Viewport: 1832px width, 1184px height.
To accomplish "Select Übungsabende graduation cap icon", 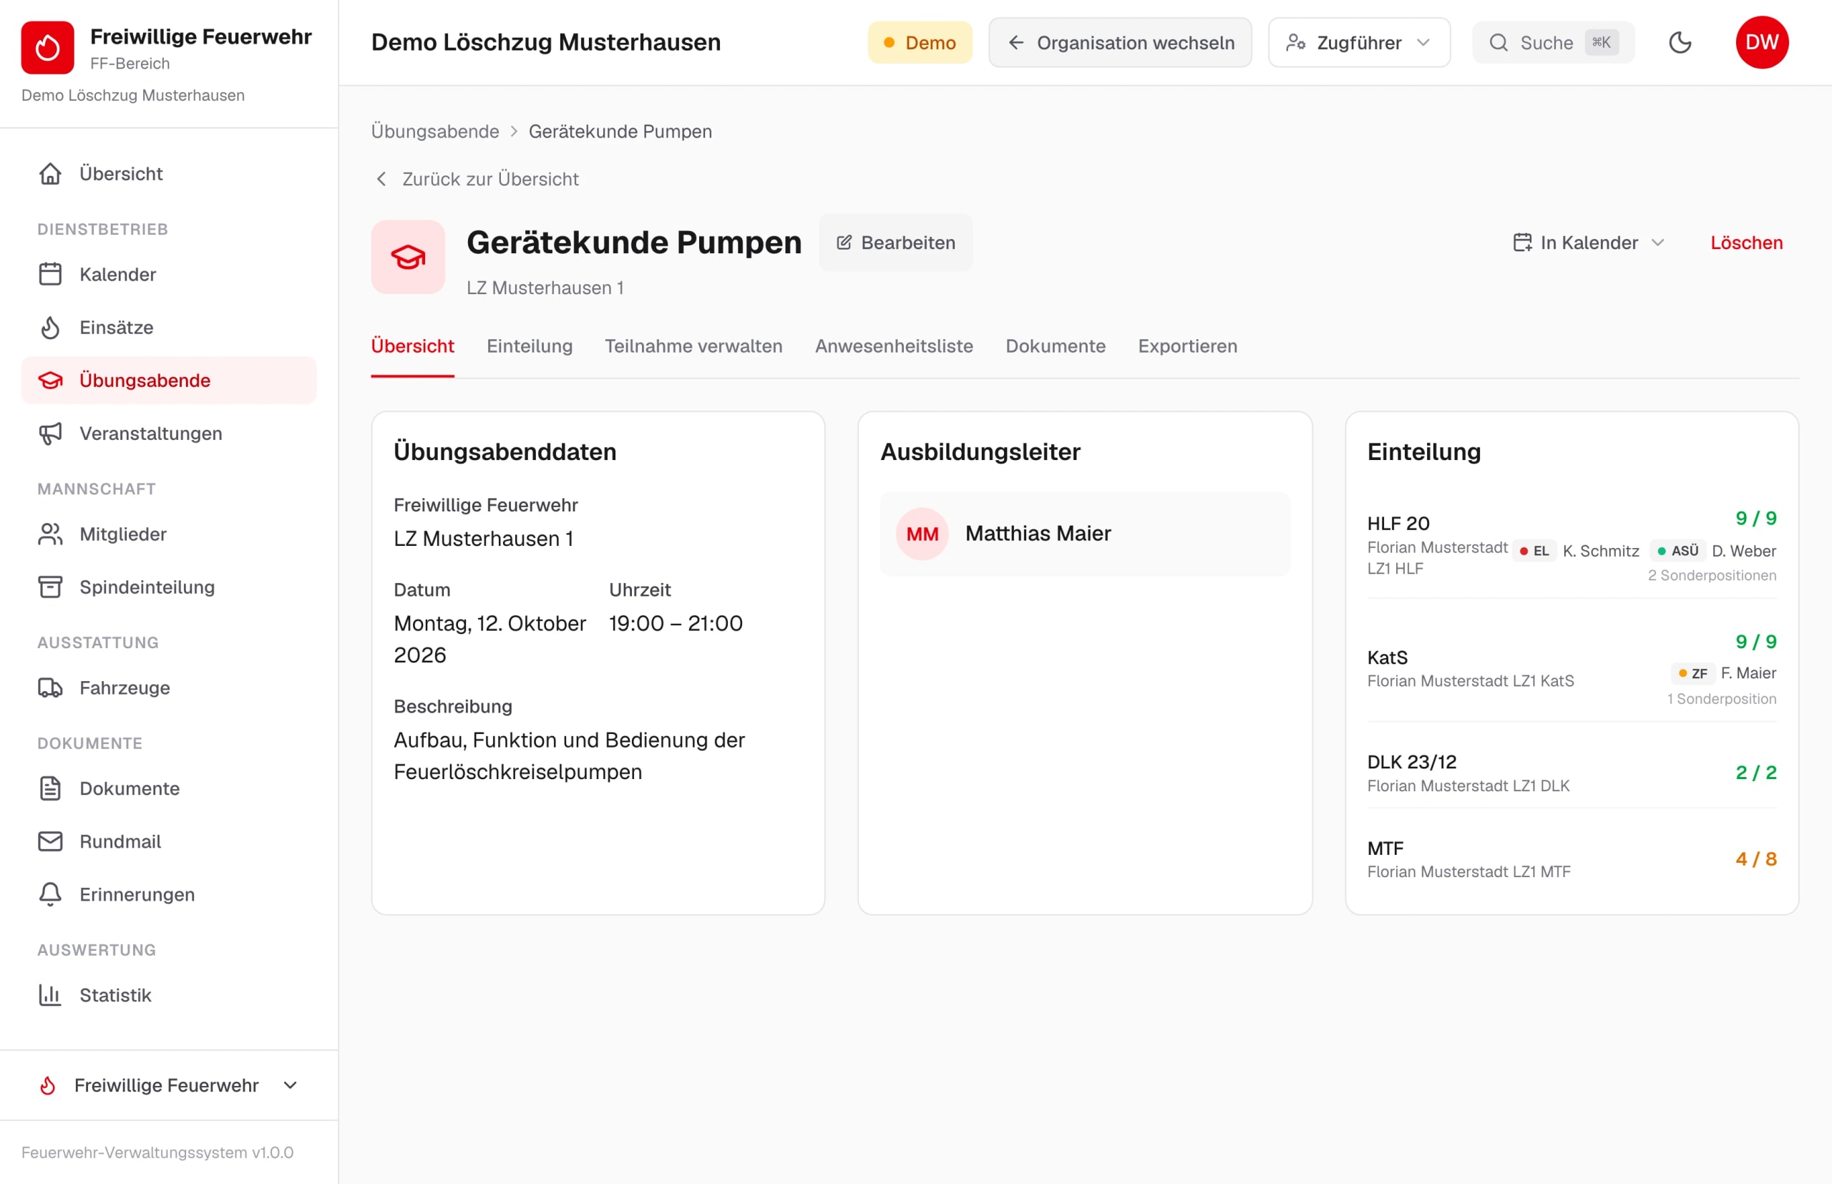I will (x=51, y=381).
